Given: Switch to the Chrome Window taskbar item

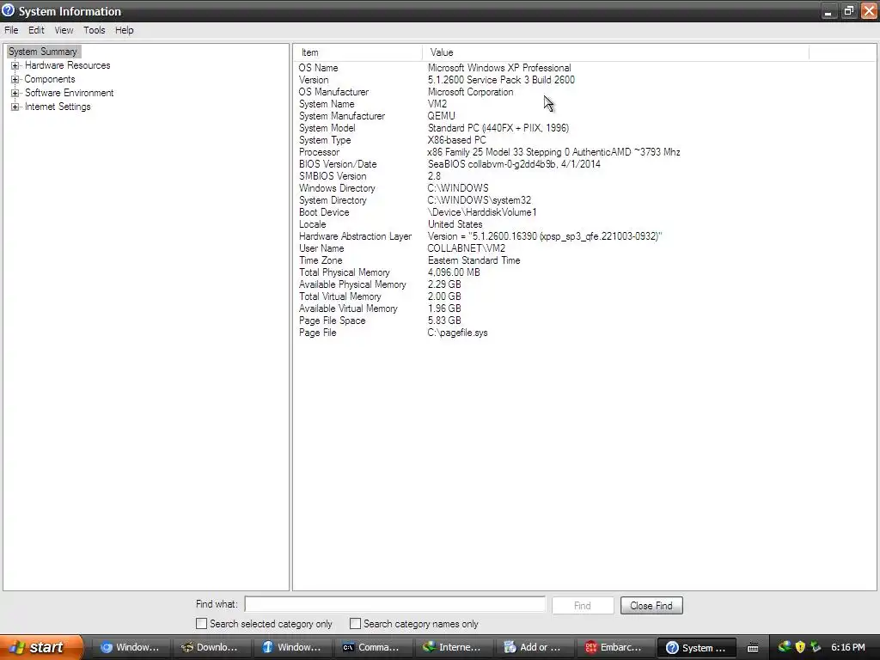Looking at the screenshot, I should 131,648.
